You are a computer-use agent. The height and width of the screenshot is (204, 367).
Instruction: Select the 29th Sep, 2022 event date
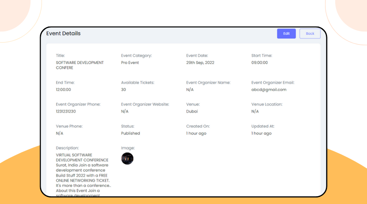click(200, 63)
